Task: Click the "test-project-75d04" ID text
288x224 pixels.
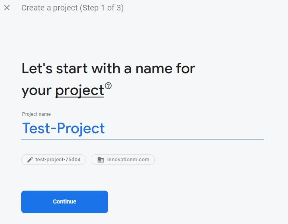Action: [58, 160]
